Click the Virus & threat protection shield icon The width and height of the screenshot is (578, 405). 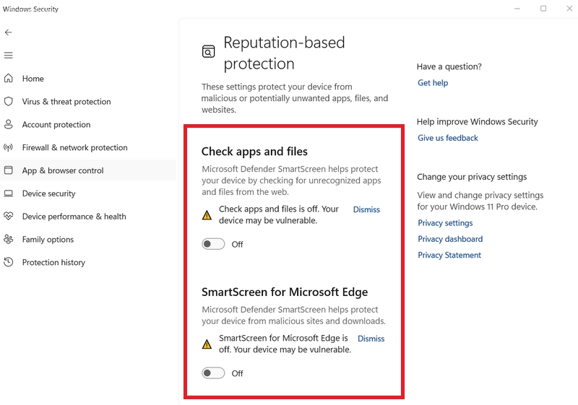tap(9, 101)
